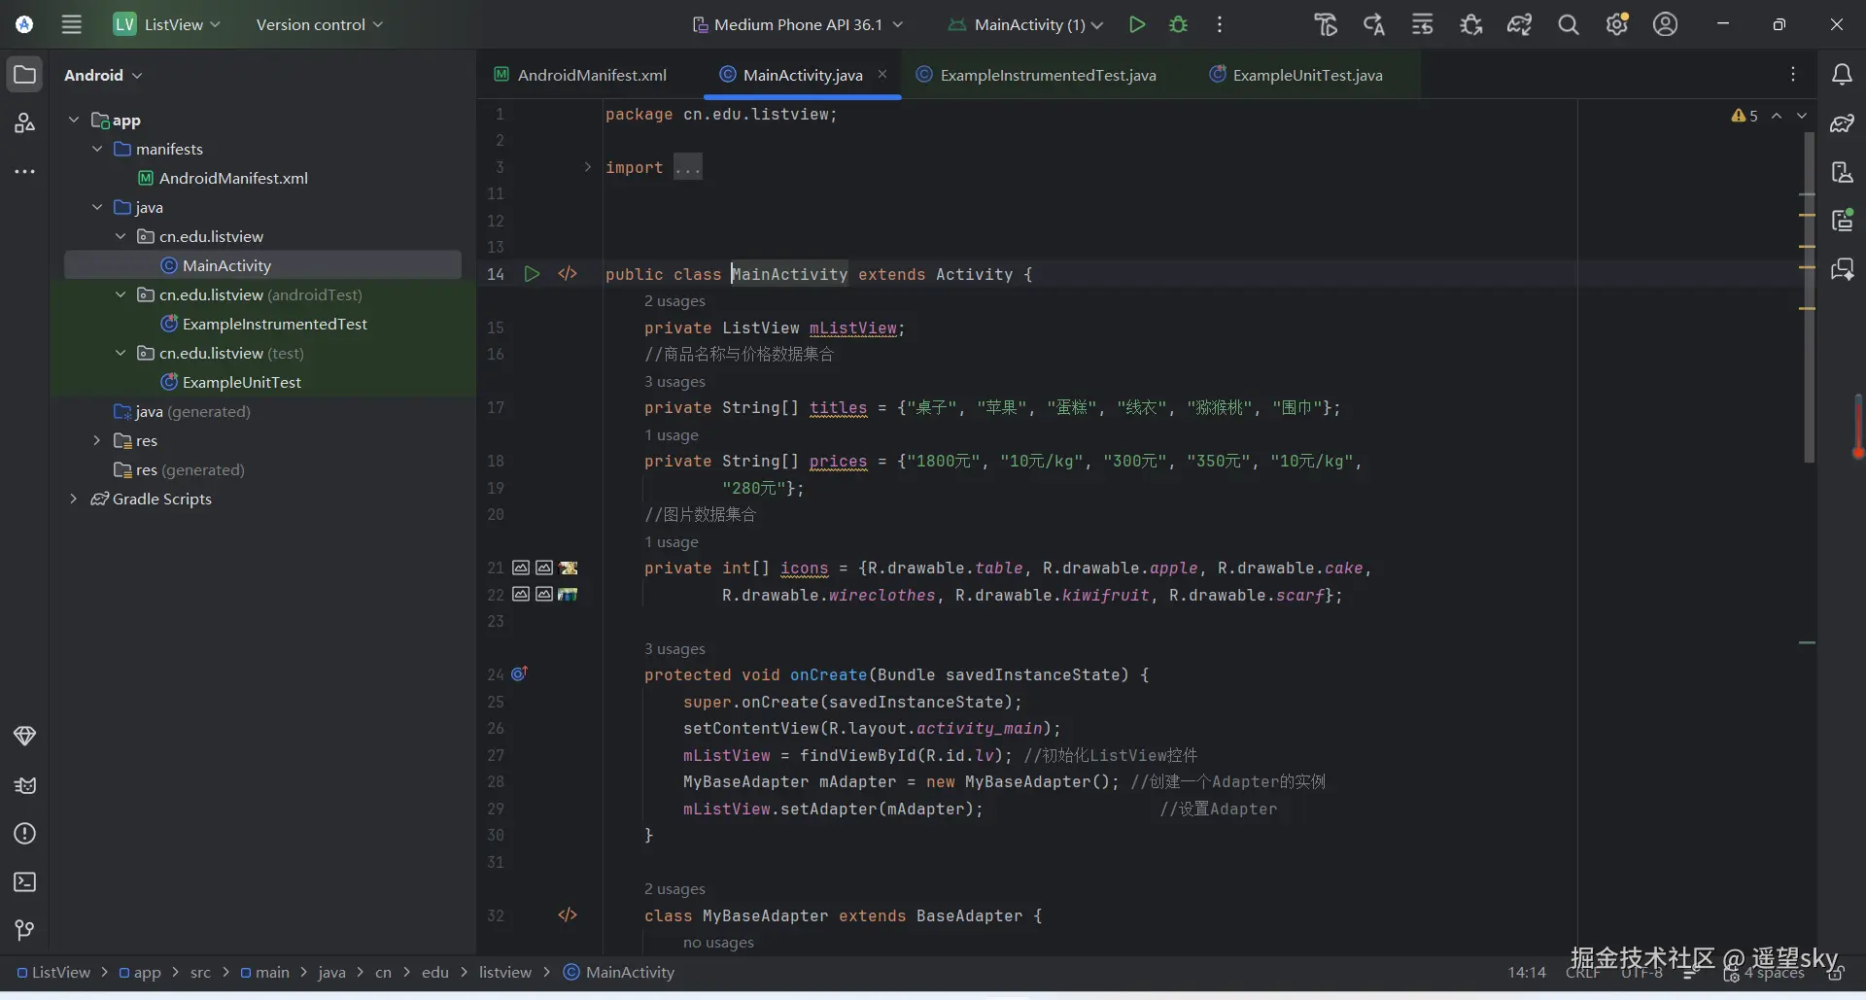Open the Version control menu

click(x=319, y=24)
